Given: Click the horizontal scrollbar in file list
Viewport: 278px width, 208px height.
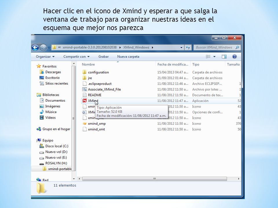Looking at the screenshot, I should click(155, 179).
